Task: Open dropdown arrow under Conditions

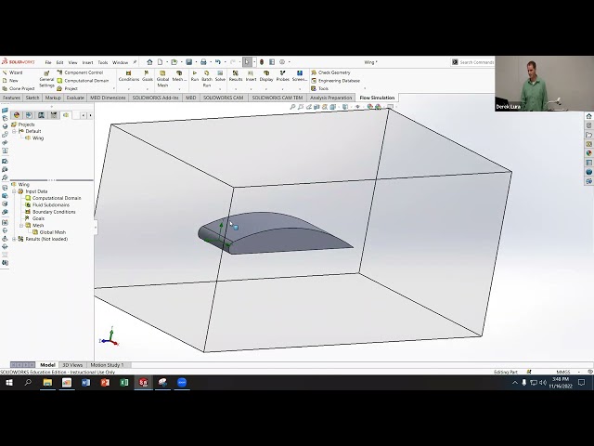Action: pyautogui.click(x=129, y=89)
